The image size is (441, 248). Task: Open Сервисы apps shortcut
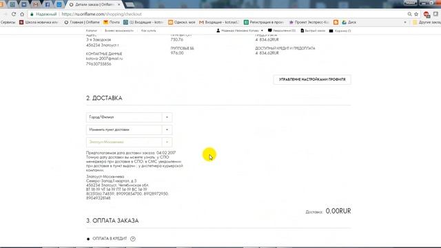click(8, 22)
